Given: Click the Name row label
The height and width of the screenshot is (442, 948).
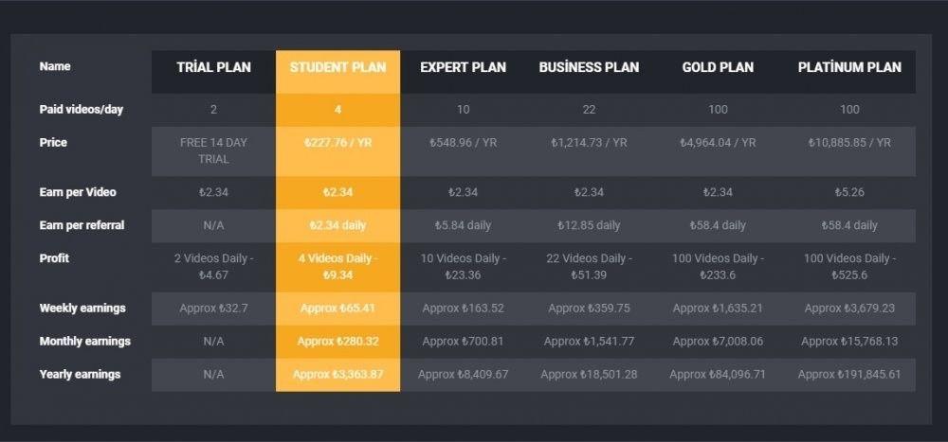Looking at the screenshot, I should click(x=55, y=67).
